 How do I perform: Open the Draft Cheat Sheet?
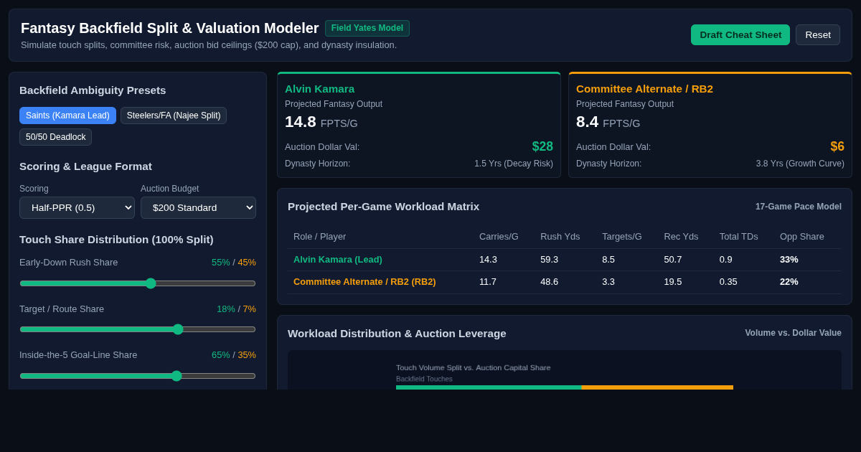click(x=740, y=34)
